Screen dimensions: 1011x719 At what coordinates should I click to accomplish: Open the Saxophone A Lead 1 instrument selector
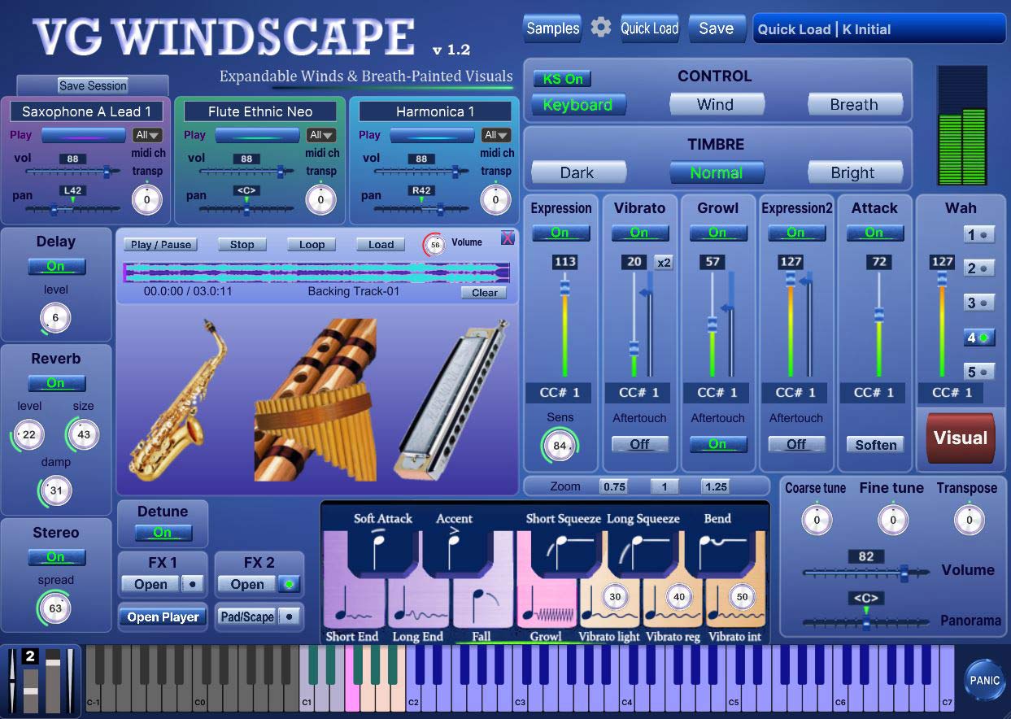coord(86,111)
